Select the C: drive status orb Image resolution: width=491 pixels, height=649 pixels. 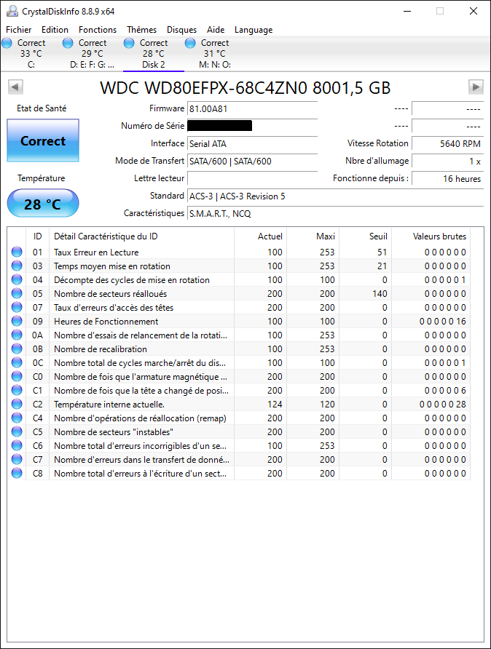[7, 43]
